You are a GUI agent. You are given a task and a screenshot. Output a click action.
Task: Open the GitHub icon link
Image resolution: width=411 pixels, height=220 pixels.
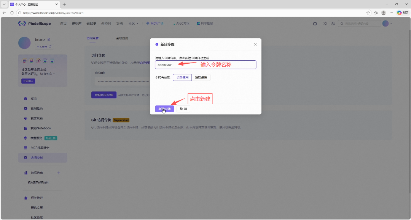pos(315,24)
